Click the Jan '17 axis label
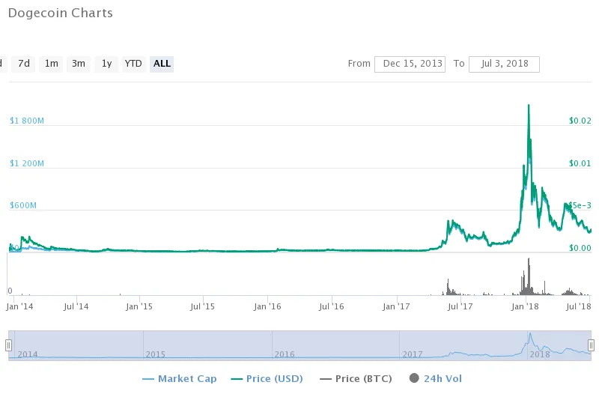This screenshot has width=599, height=412. [x=396, y=306]
